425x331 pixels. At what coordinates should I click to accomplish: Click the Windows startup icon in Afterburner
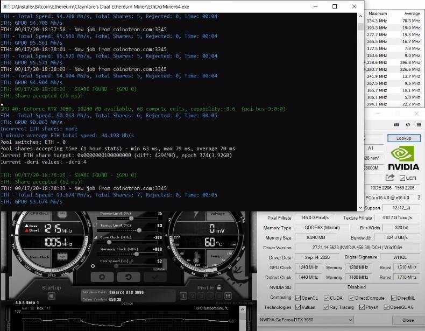(x=52, y=296)
